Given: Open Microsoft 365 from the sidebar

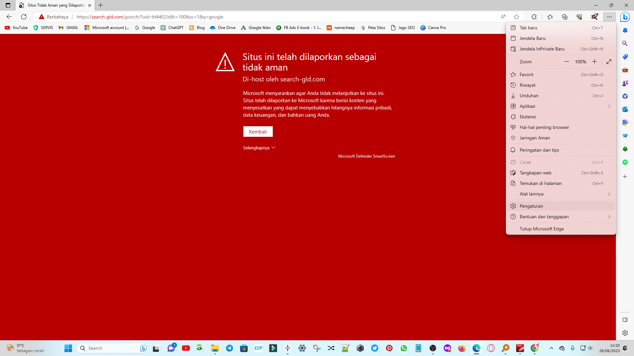Looking at the screenshot, I should click(x=625, y=96).
